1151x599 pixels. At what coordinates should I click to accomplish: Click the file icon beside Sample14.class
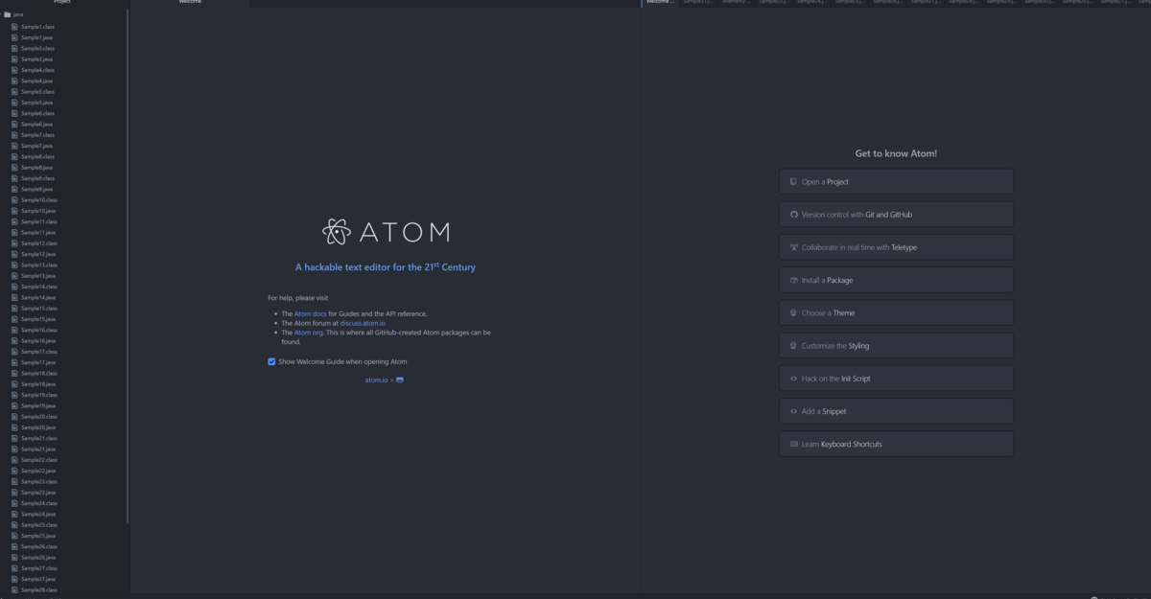tap(14, 287)
